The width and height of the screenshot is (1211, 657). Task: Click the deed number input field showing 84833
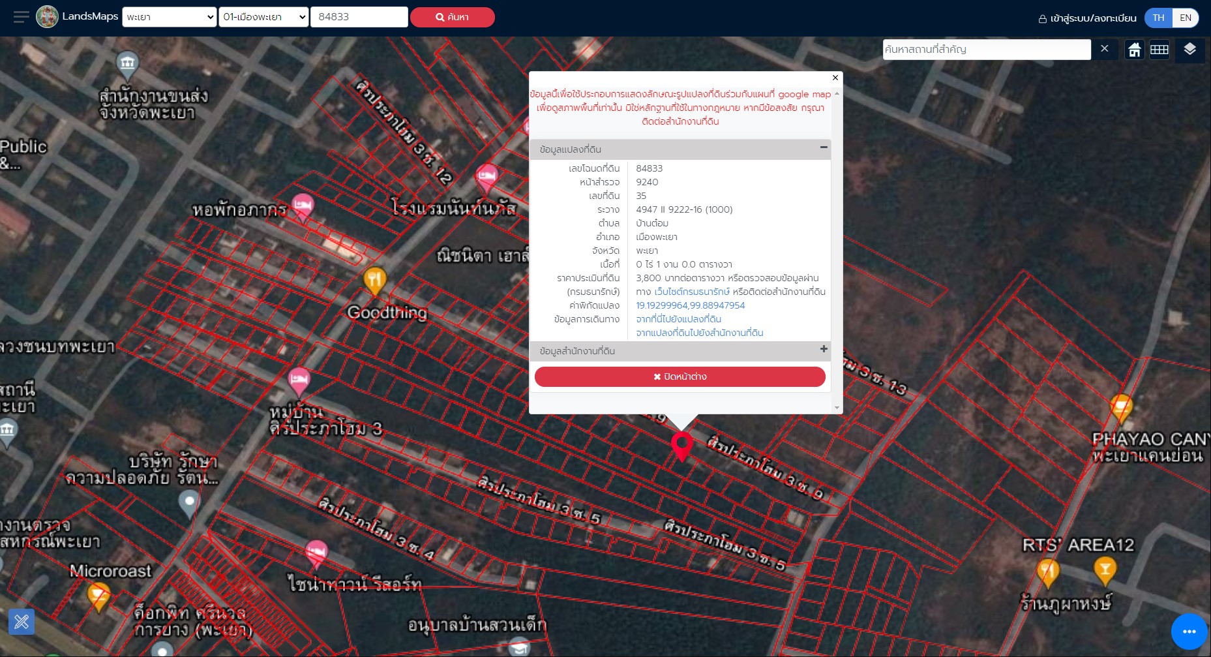[359, 17]
